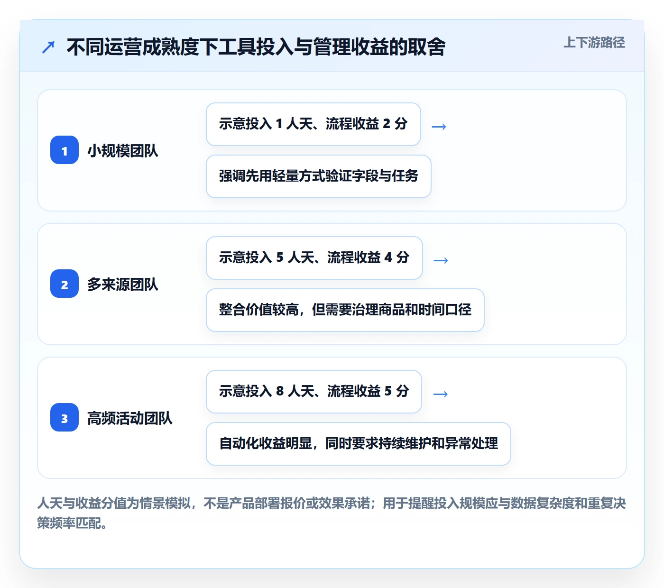The width and height of the screenshot is (664, 588).
Task: Click the box 示意投入 5 人天、流程收益 4 分
Action: (x=314, y=258)
